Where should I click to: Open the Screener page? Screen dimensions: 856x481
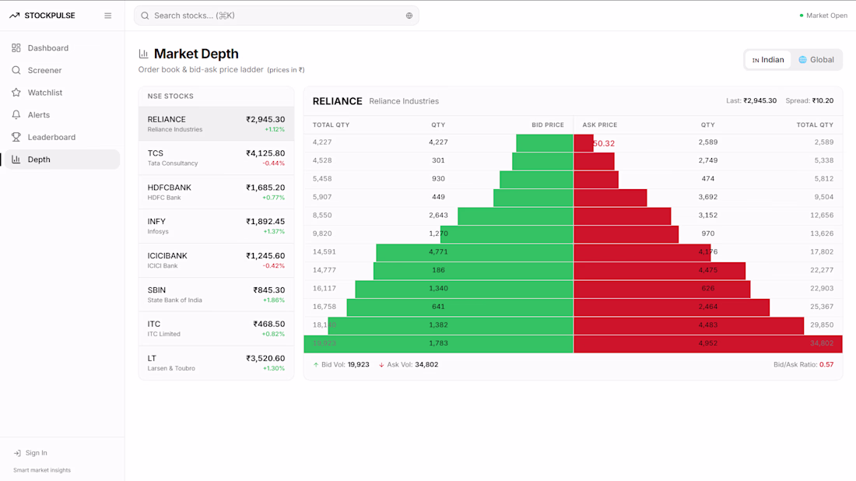[62, 70]
